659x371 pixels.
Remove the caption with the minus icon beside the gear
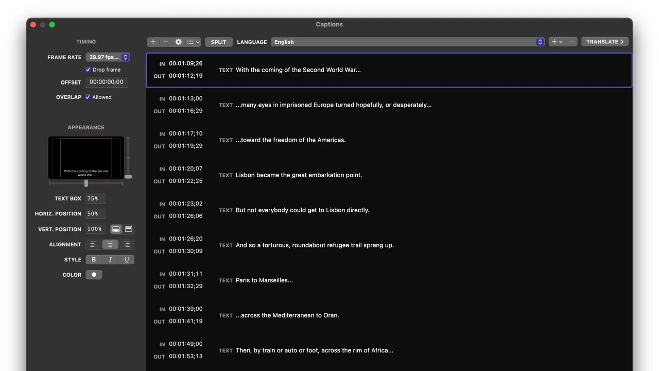166,42
